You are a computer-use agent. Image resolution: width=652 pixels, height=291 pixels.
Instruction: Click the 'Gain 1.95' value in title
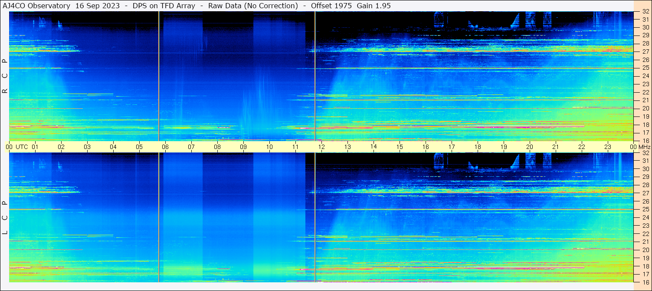pos(374,6)
